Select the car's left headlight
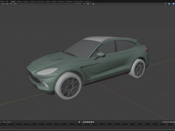Screen dimensions: 175x131 click(x=47, y=71)
